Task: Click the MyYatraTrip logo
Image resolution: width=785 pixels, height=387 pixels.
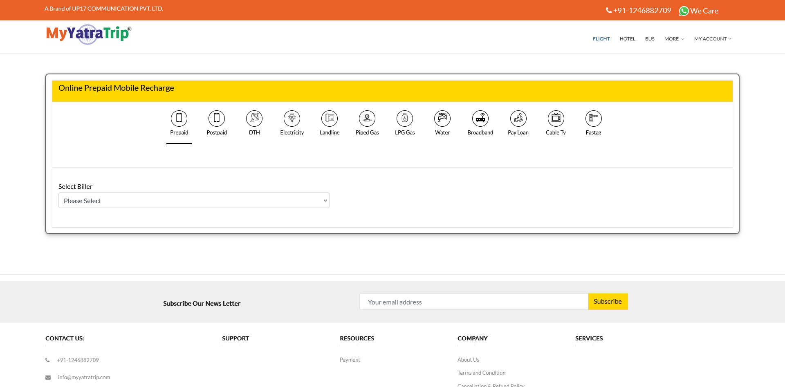Action: point(89,34)
